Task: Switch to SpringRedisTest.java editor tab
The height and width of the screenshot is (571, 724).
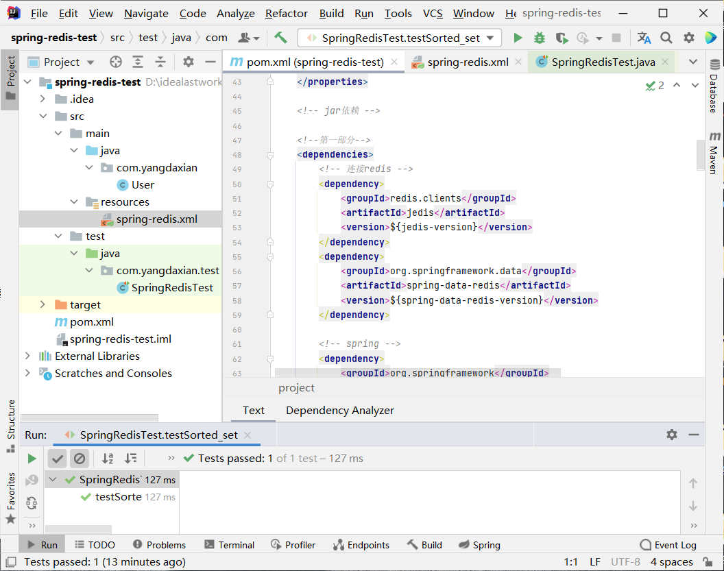Action: tap(603, 62)
